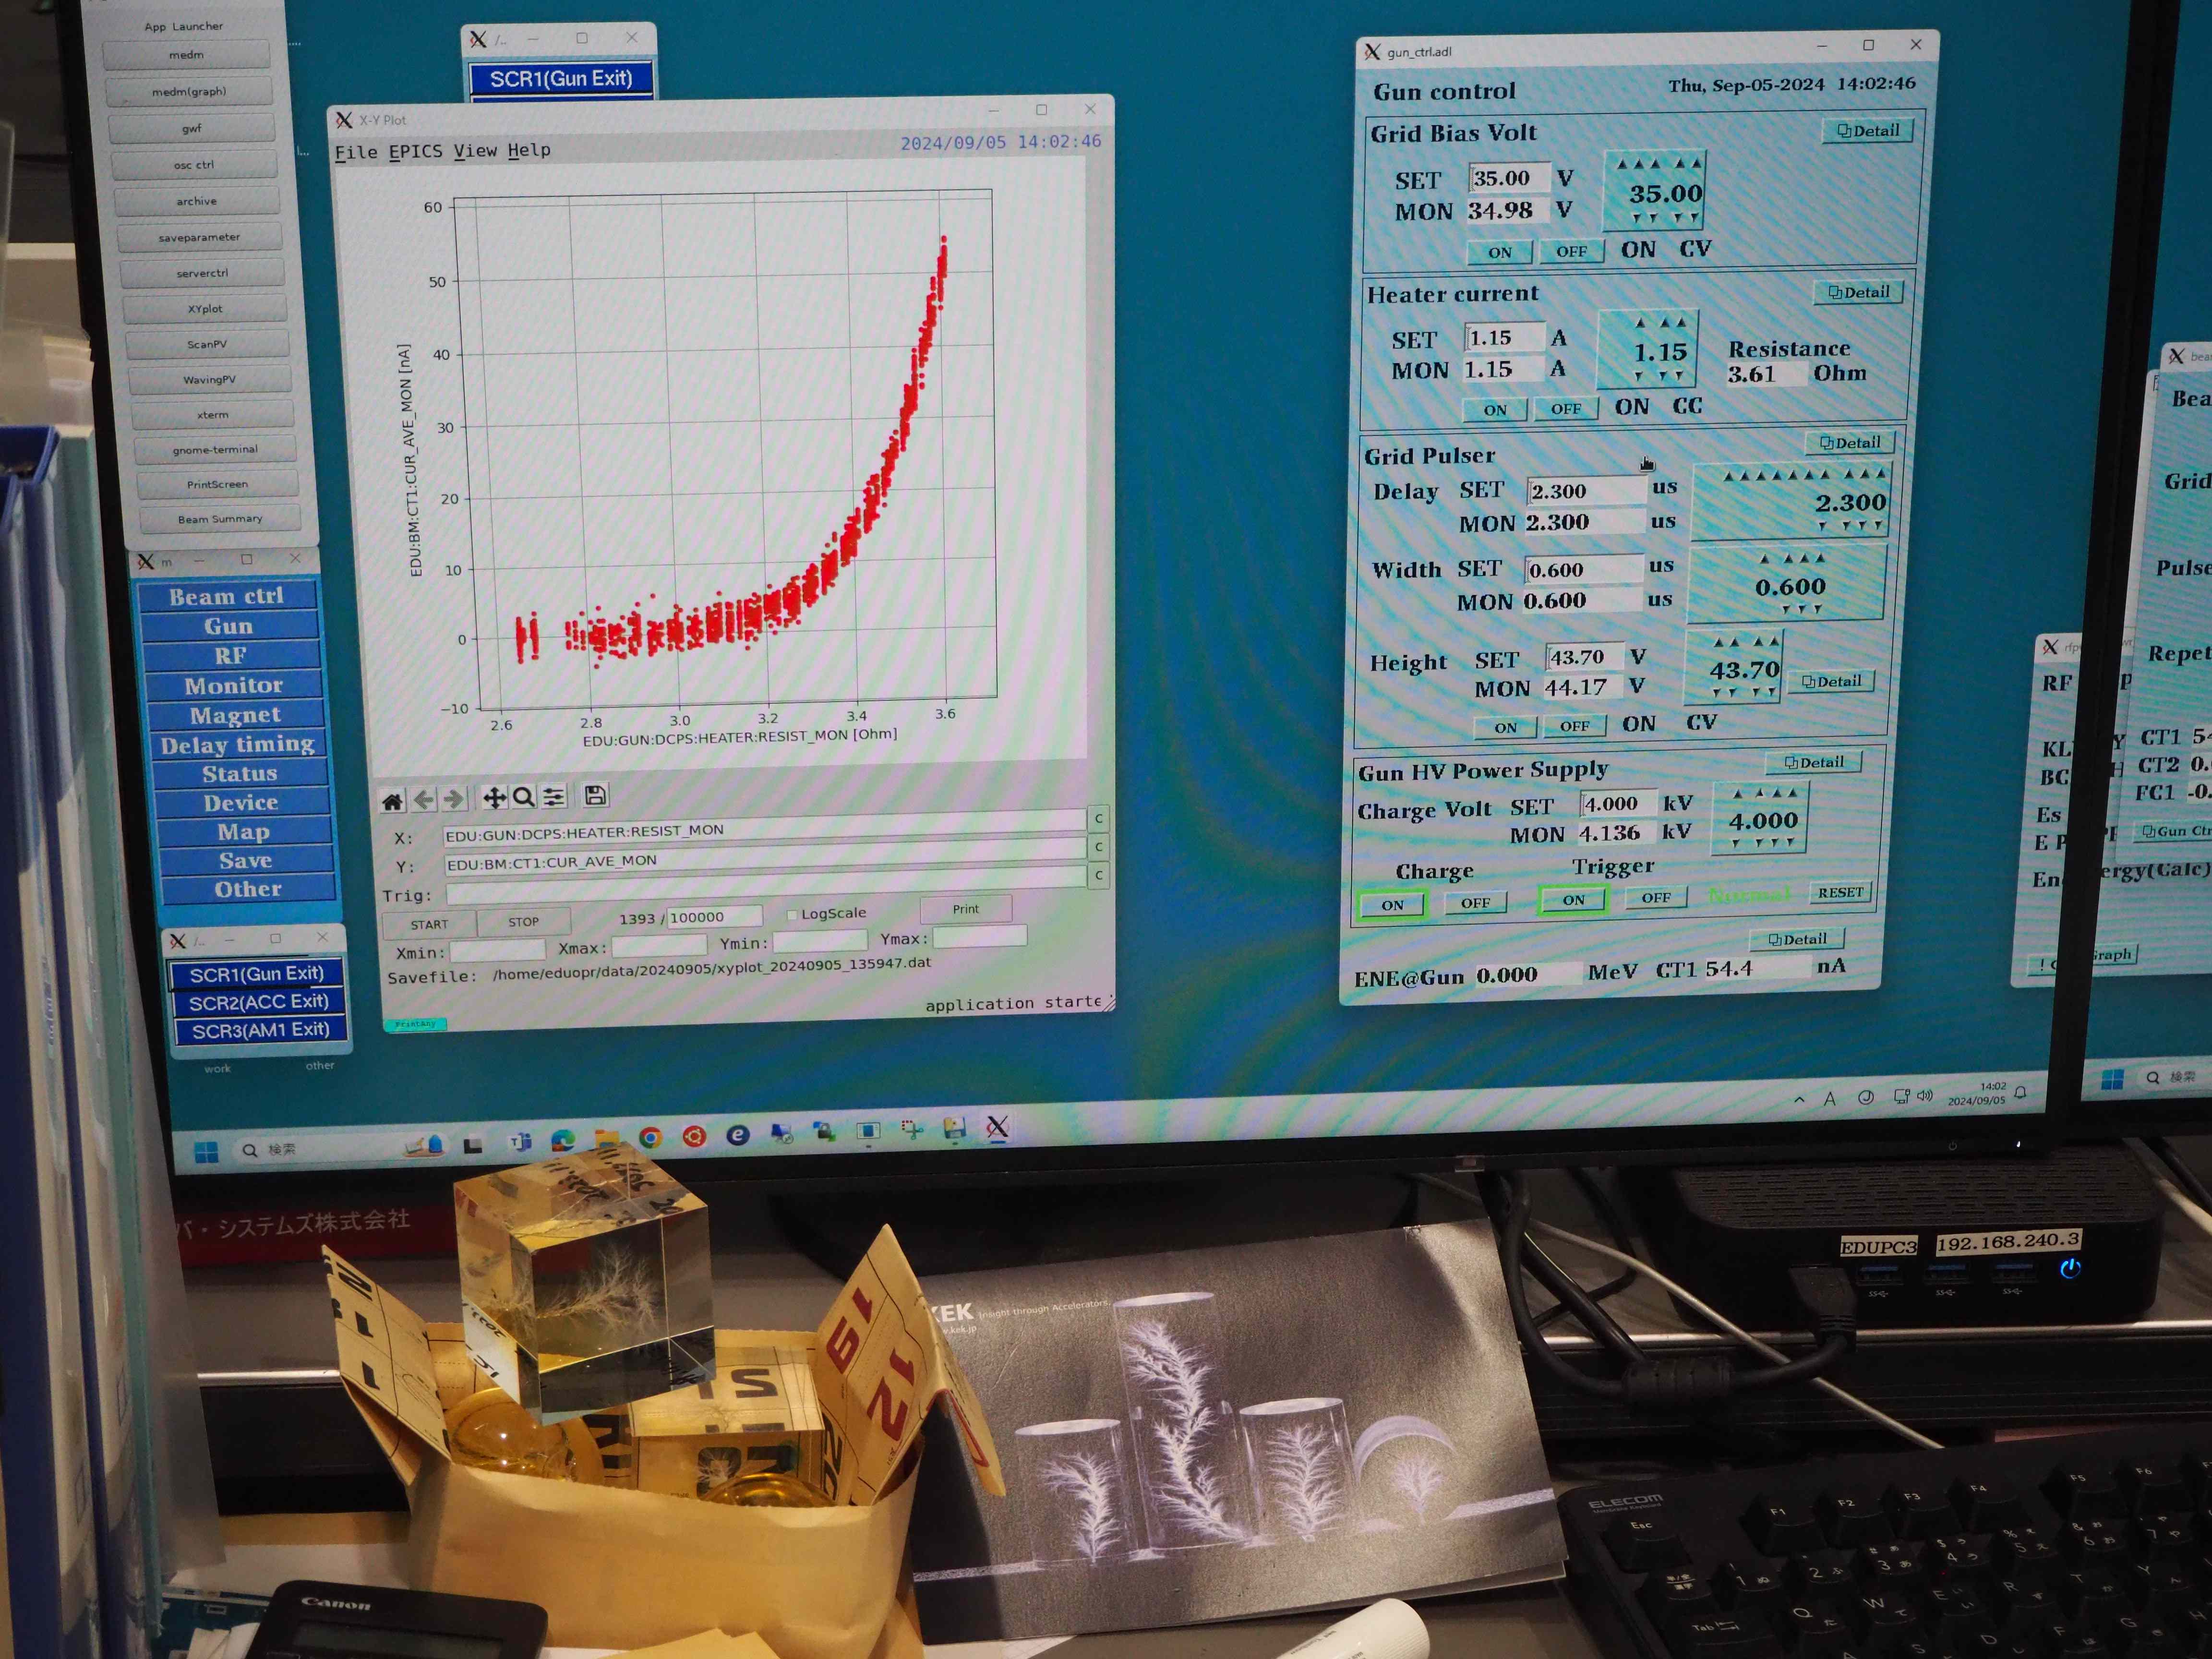Open the Internet Explorer 'e' icon on taskbar
The width and height of the screenshot is (2212, 1659).
pyautogui.click(x=738, y=1135)
